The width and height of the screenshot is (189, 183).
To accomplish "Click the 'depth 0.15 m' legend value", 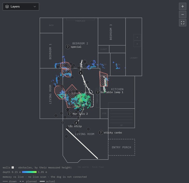I will [x=12, y=172].
